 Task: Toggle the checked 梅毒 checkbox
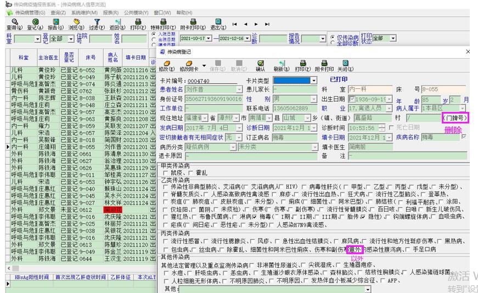pos(255,217)
